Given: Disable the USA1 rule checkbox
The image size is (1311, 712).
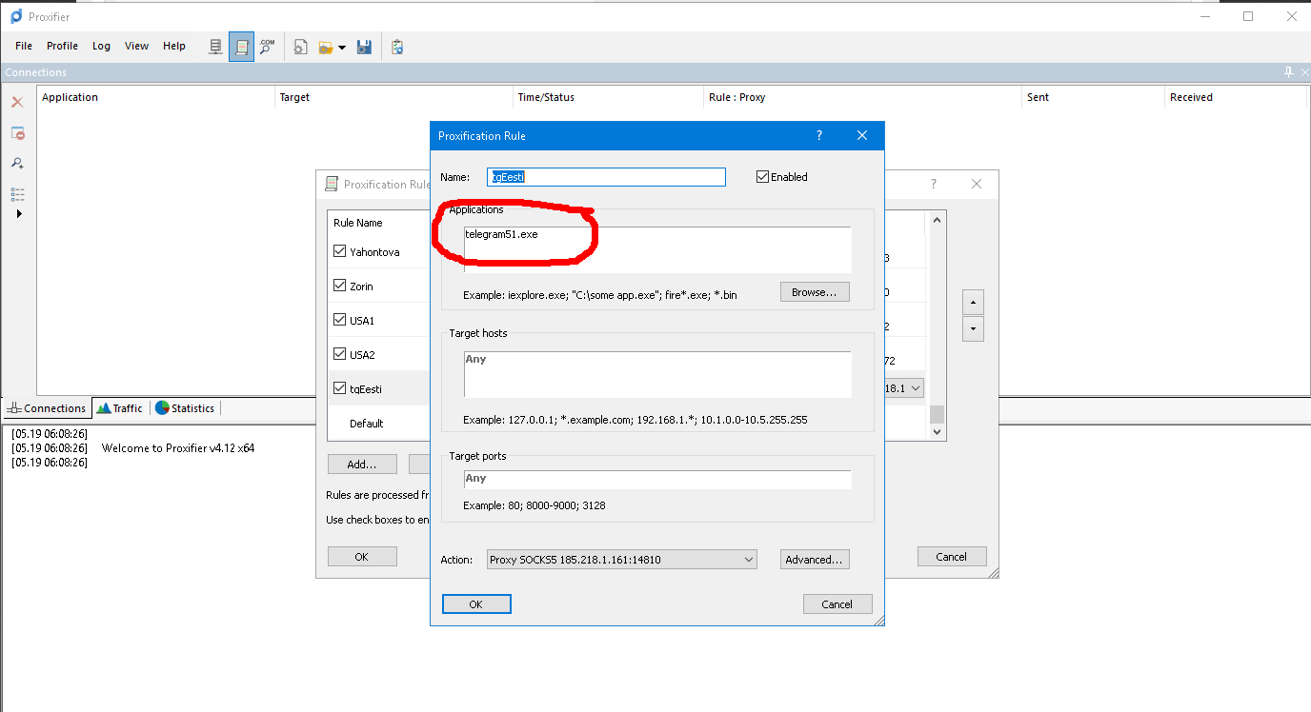Looking at the screenshot, I should [340, 321].
